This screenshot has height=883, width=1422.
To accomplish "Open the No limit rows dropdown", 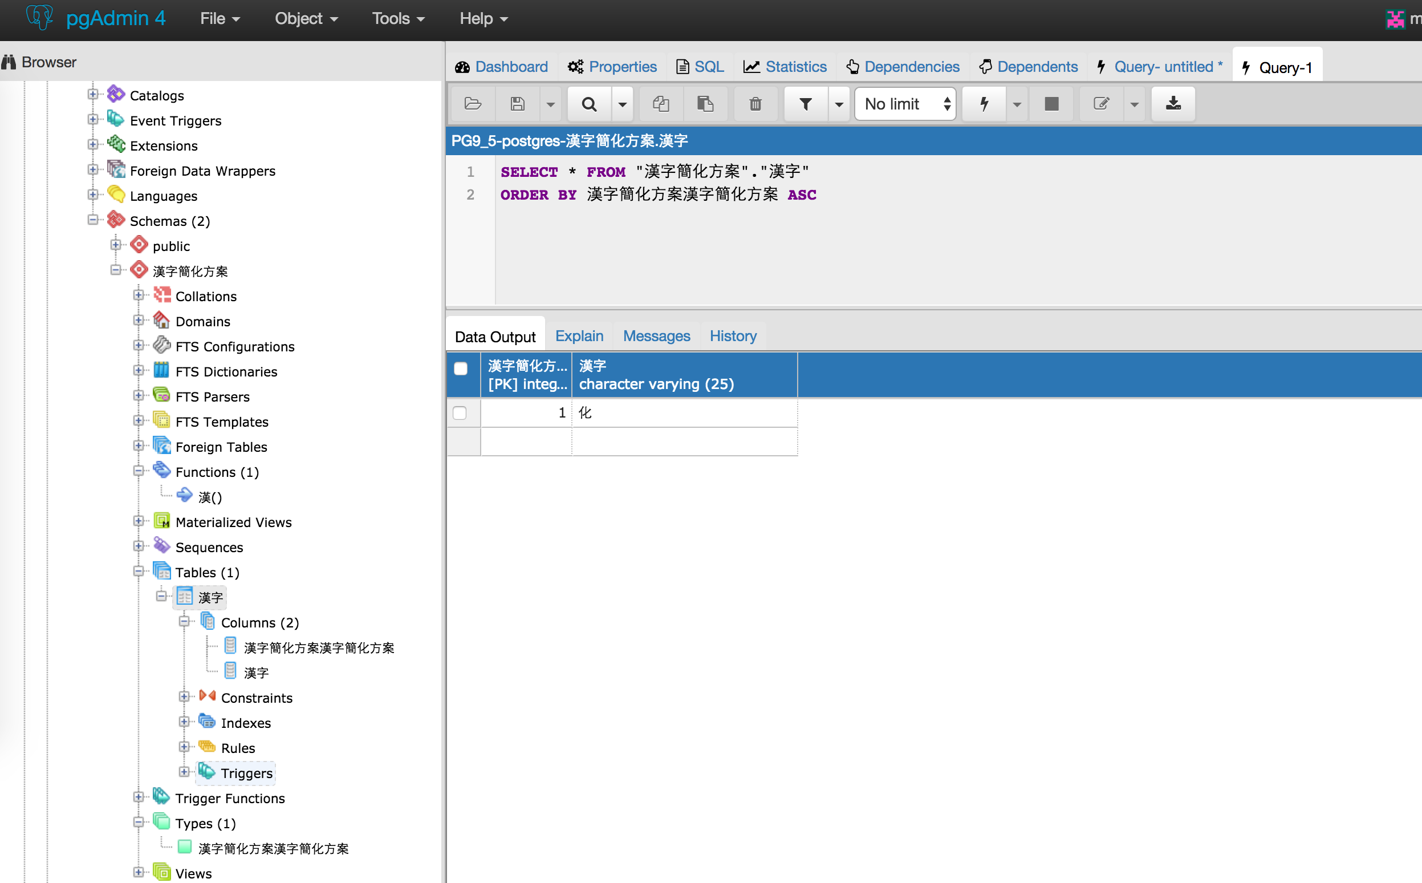I will pos(904,104).
